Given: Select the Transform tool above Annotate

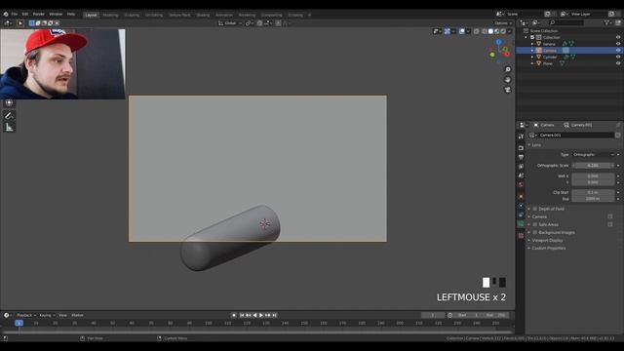Looking at the screenshot, I should click(9, 103).
